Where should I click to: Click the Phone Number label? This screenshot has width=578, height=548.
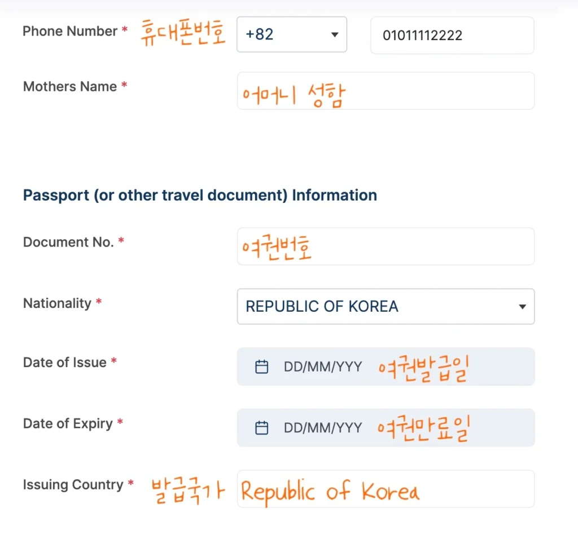coord(70,32)
